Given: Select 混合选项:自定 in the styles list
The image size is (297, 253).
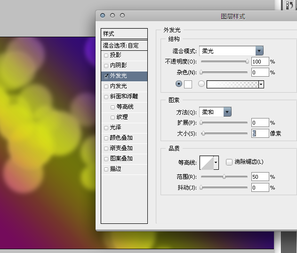Looking at the screenshot, I should (124, 46).
